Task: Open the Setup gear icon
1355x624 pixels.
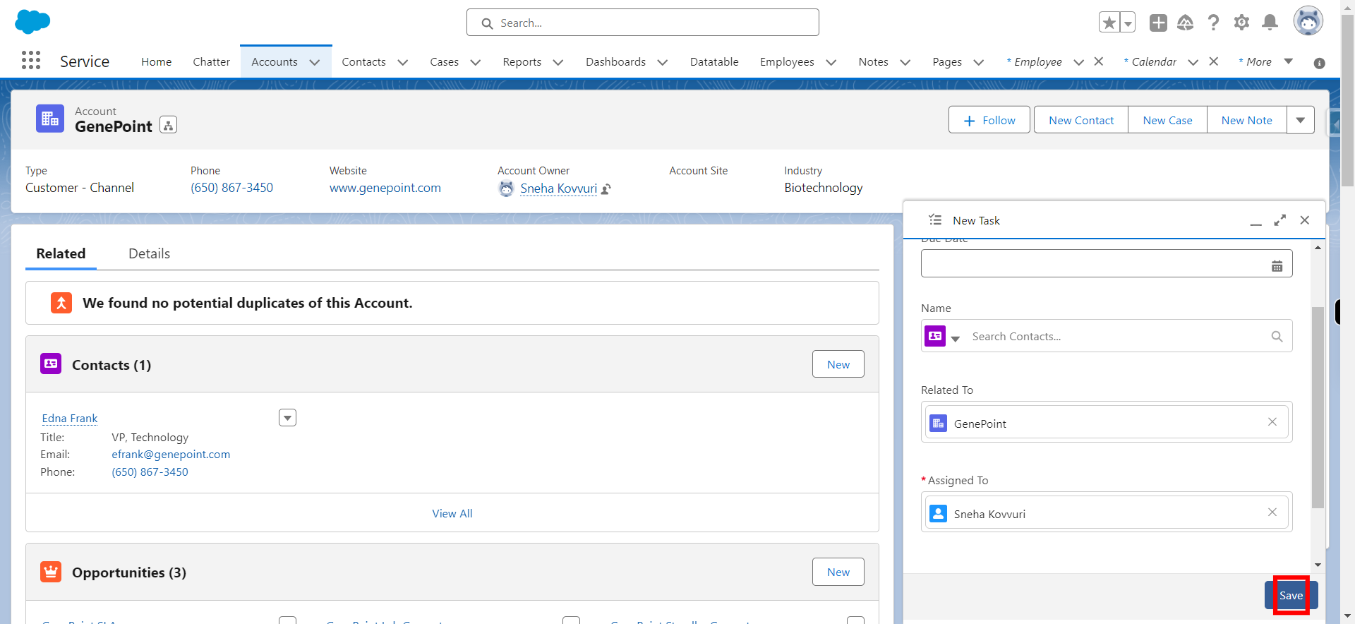Action: point(1241,23)
